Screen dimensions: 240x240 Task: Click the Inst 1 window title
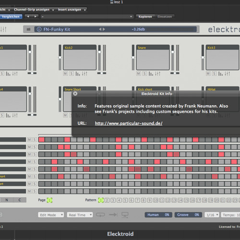click(119, 2)
